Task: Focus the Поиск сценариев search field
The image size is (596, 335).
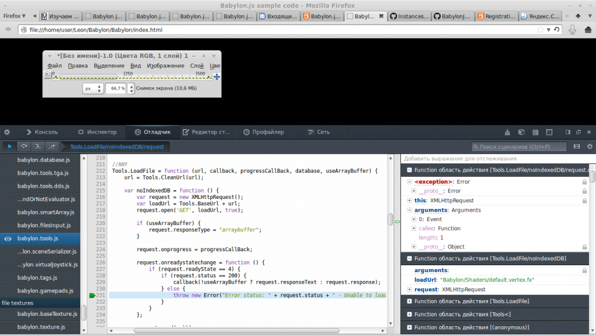Action: [519, 147]
